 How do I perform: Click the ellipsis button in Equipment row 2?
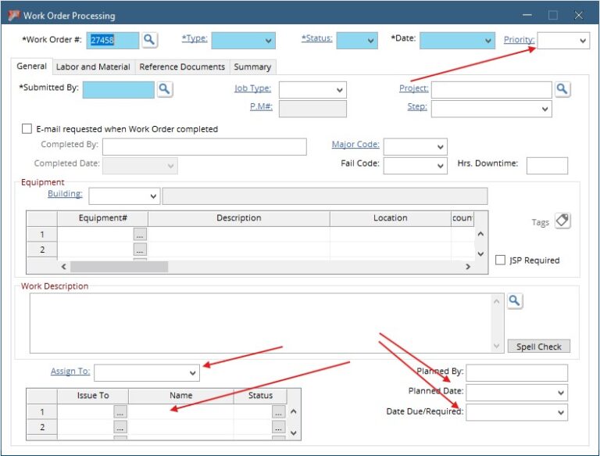coord(140,250)
